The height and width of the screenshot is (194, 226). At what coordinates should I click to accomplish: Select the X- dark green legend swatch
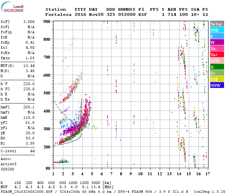[x=217, y=67]
